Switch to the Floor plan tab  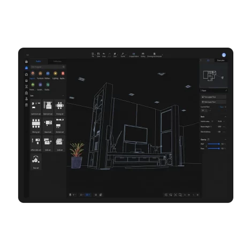(x=221, y=60)
